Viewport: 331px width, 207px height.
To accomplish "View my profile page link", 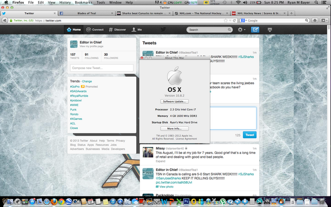I will [92, 46].
